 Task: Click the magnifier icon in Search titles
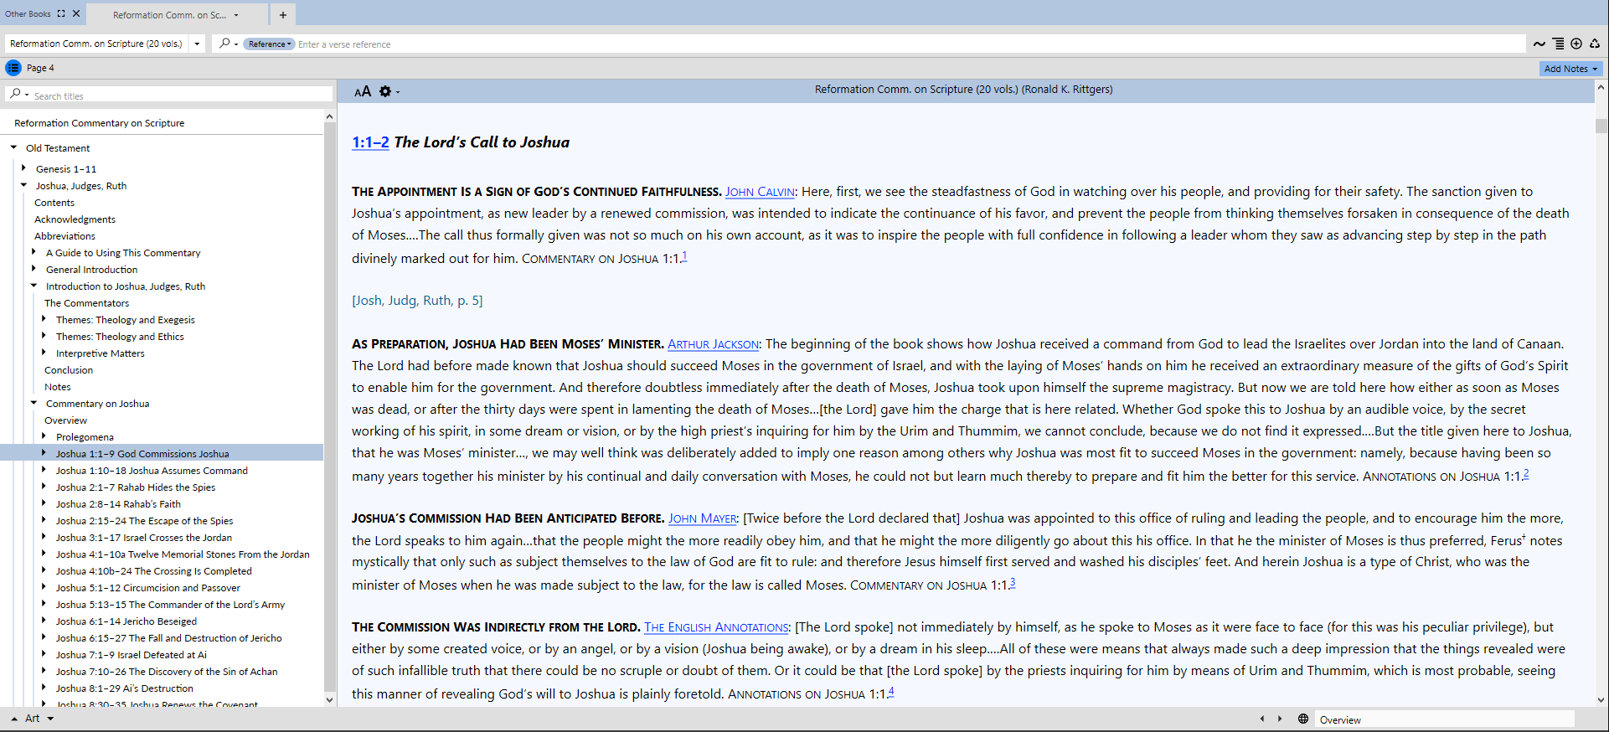click(x=16, y=95)
